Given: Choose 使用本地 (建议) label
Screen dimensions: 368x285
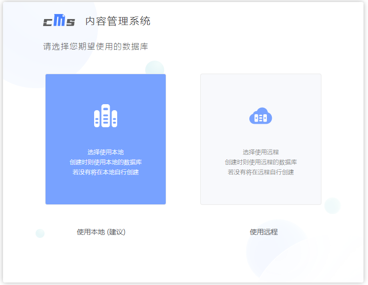Looking at the screenshot, I should click(x=101, y=232).
